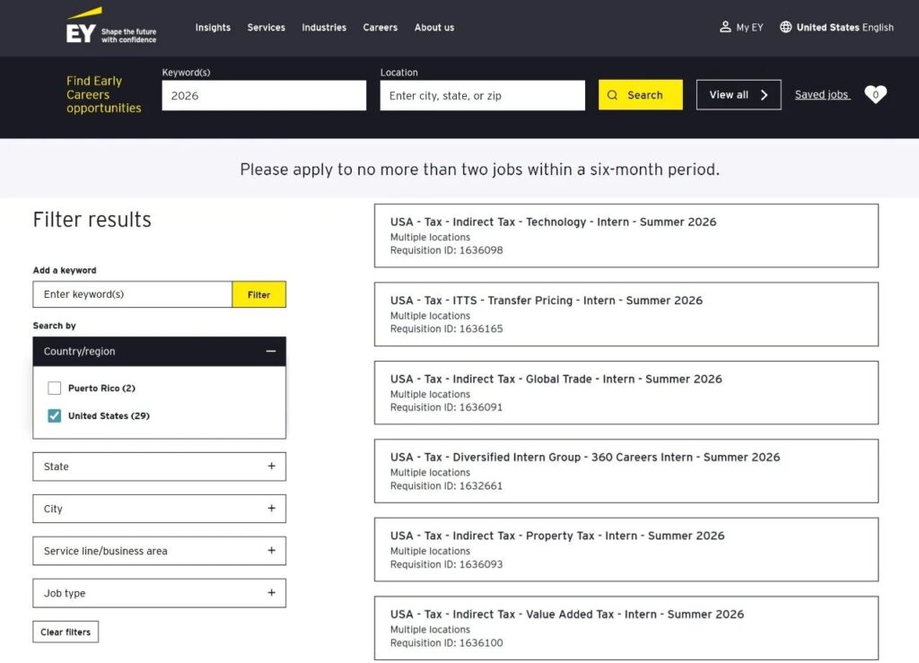Open Indirect Tax - Global Trade Intern job
This screenshot has height=663, width=919.
point(626,392)
